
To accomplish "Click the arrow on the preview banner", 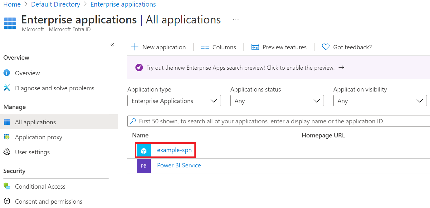I will click(341, 67).
